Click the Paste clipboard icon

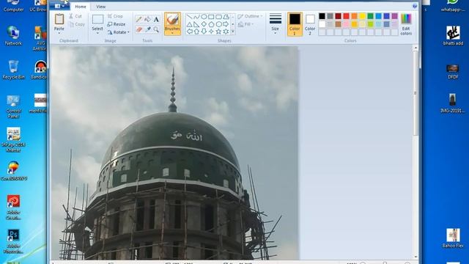(59, 20)
